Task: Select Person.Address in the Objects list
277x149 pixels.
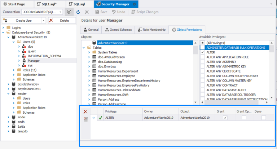Action: pos(109,100)
